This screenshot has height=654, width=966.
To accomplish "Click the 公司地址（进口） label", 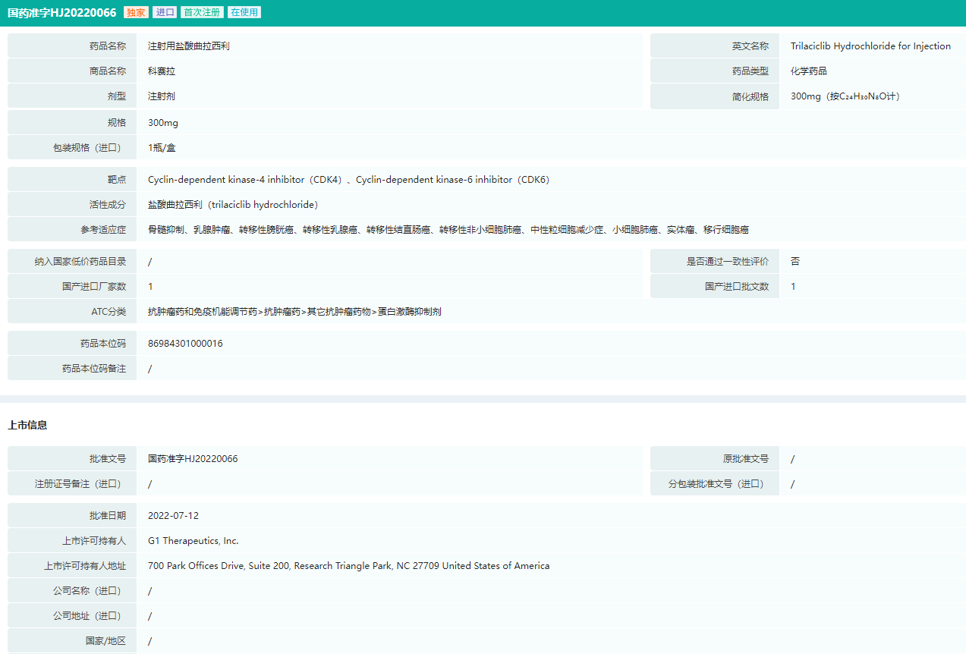I will (x=90, y=616).
